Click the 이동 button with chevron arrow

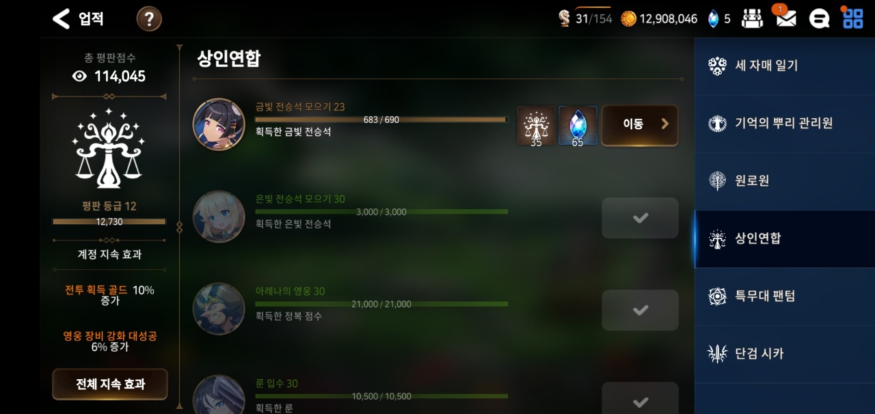[640, 125]
